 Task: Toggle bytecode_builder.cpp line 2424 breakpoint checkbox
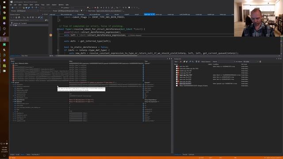[177, 68]
